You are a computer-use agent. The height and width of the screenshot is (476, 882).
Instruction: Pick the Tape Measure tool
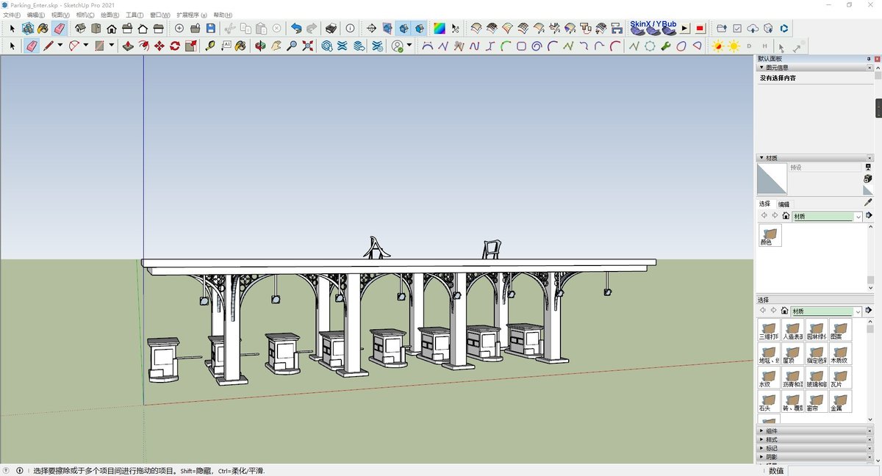coord(209,46)
